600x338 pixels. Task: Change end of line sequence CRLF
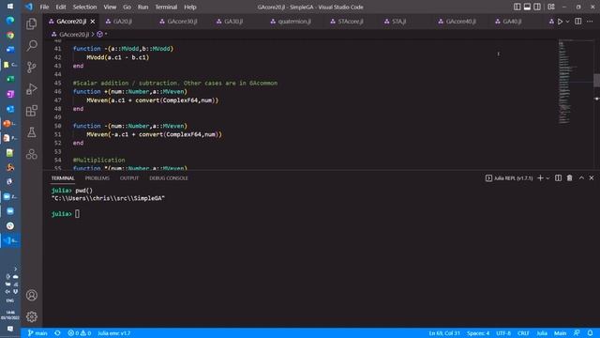click(523, 333)
